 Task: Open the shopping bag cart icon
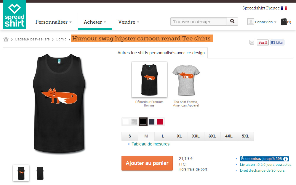284,22
